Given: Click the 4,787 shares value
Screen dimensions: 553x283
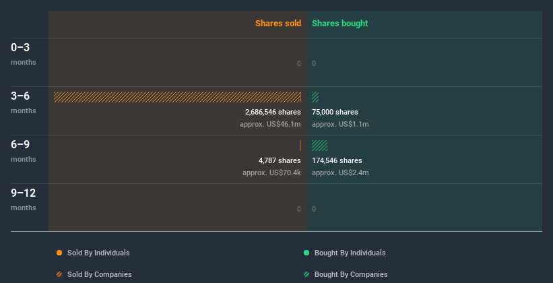Looking at the screenshot, I should 280,160.
